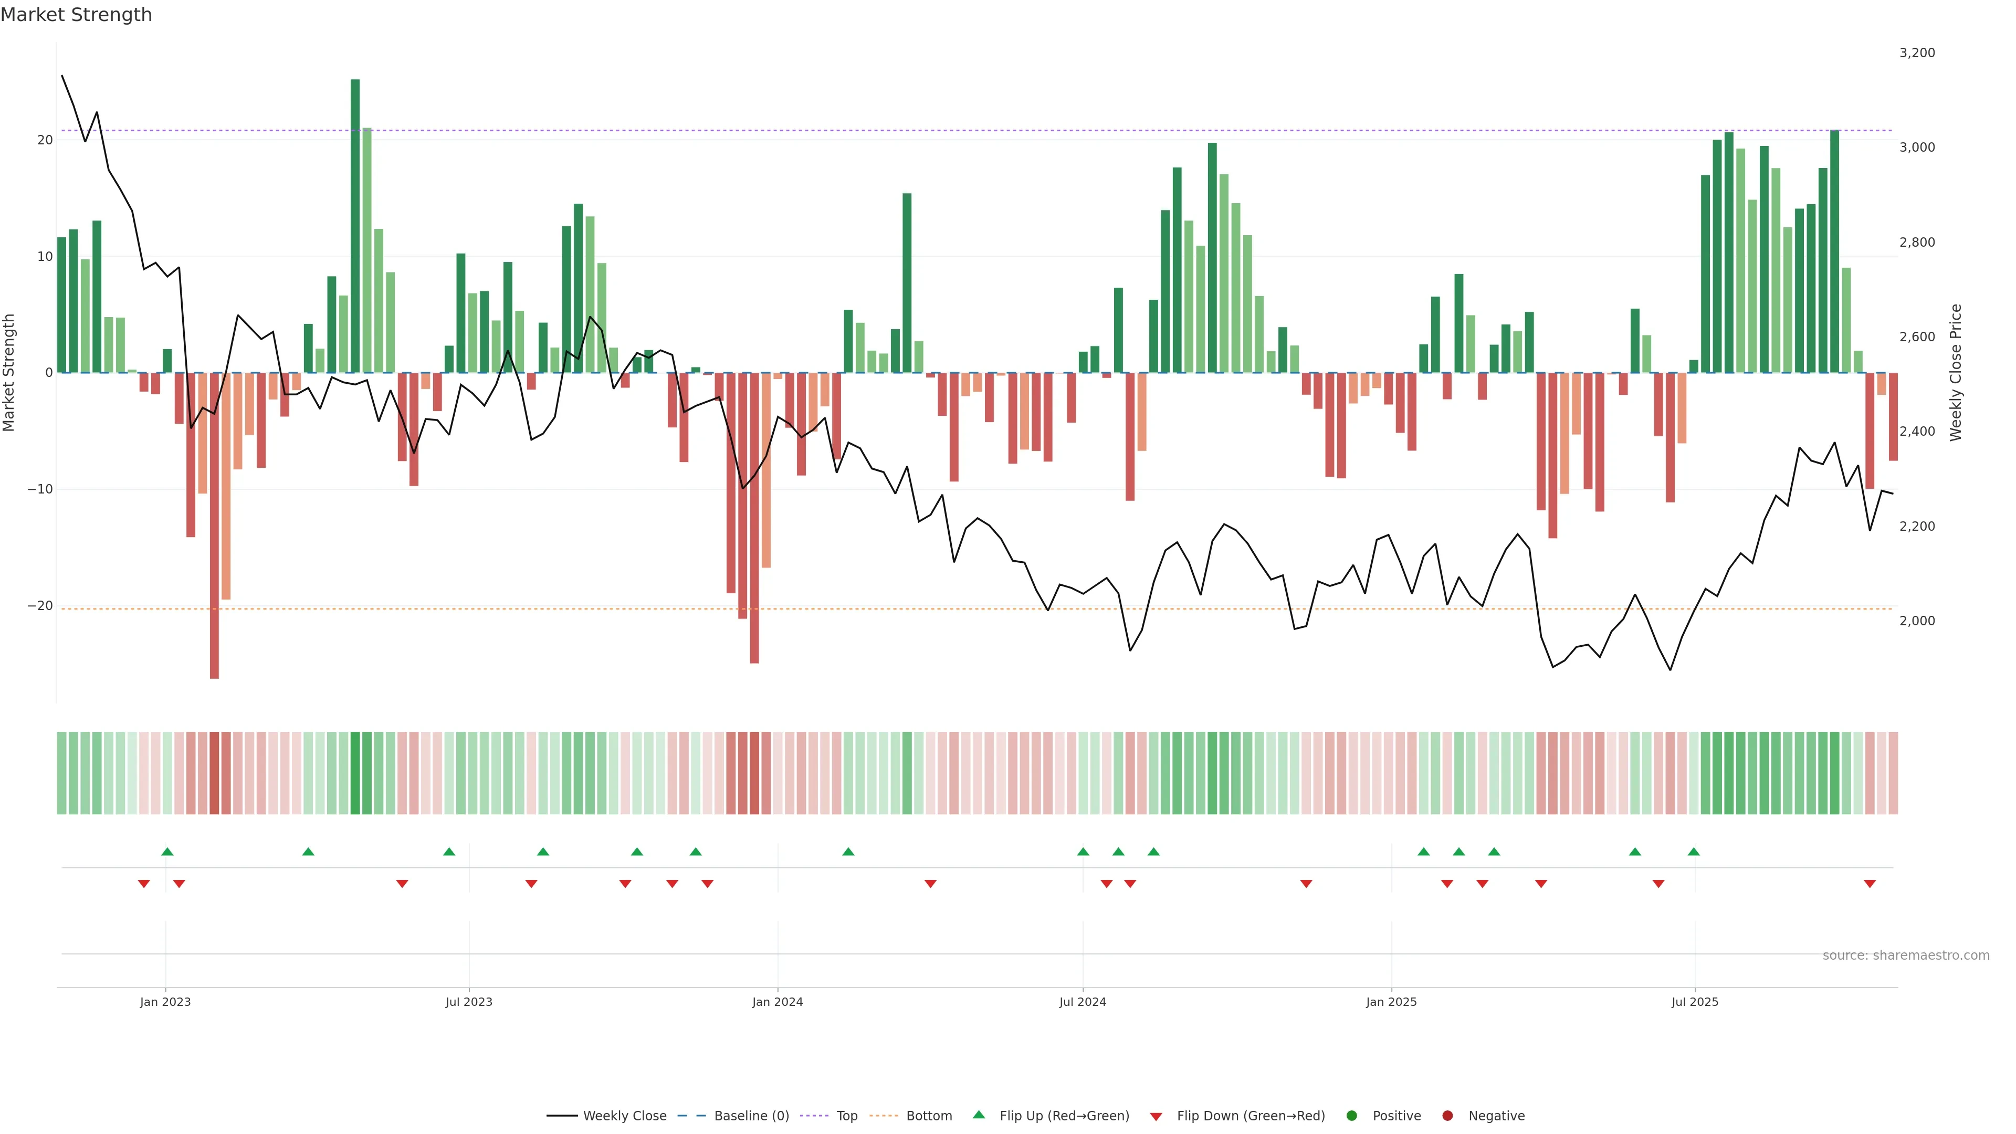Click Flip Down red triangle legend icon

tap(1156, 1117)
